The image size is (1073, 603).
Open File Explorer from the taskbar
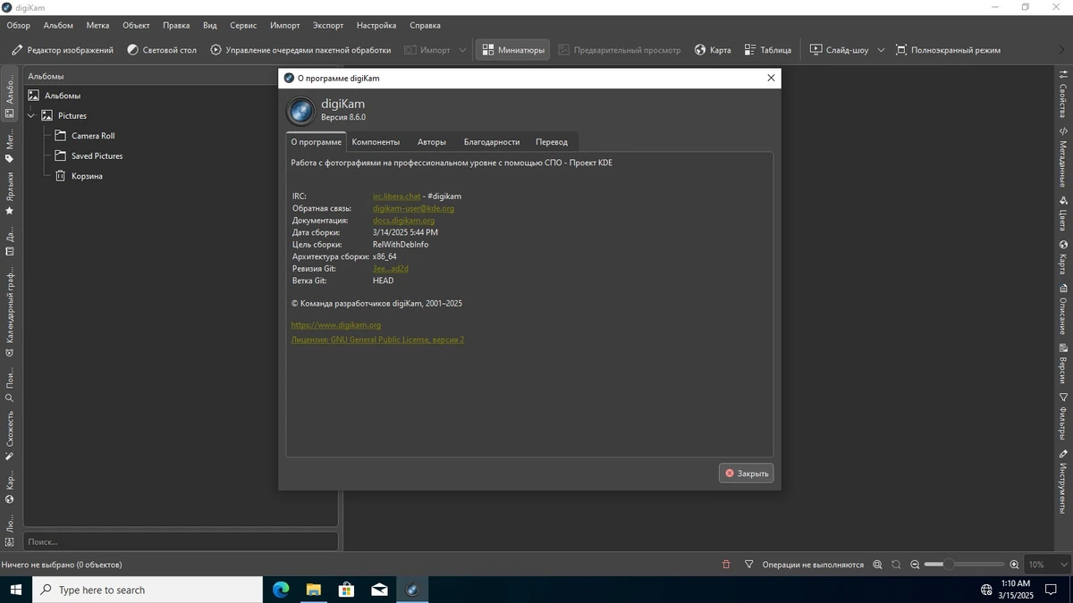click(314, 590)
